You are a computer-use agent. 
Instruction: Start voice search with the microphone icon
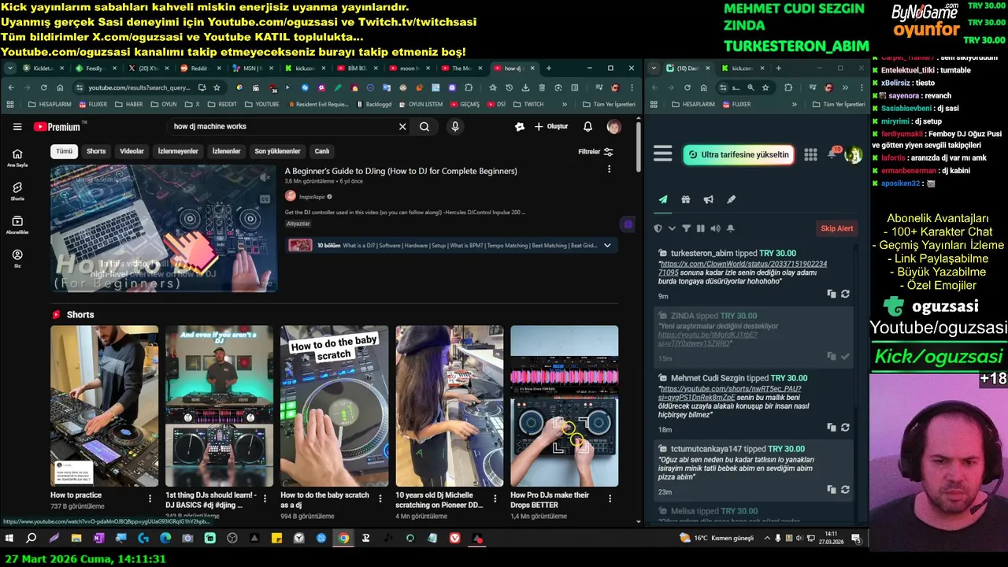coord(454,127)
